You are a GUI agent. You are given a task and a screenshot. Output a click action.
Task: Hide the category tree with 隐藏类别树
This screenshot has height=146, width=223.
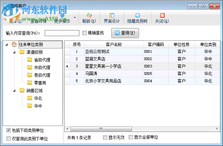(137, 18)
